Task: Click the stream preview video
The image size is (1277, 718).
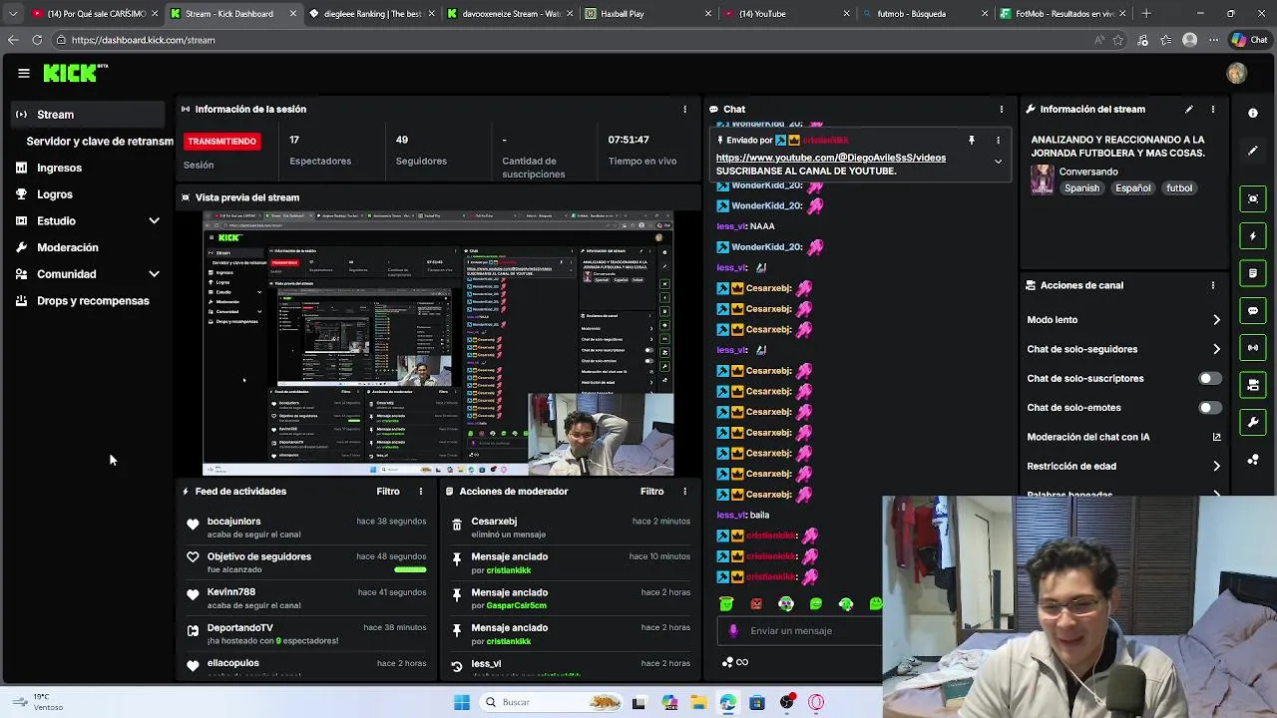Action: click(x=438, y=343)
